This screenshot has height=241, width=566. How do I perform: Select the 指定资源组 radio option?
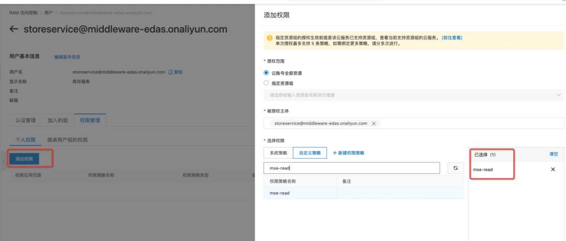pos(266,83)
